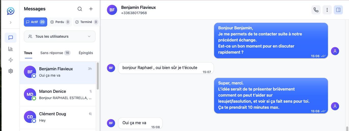Click the search icon in Messages header
Screen dimensions: 349x131
tap(80, 9)
